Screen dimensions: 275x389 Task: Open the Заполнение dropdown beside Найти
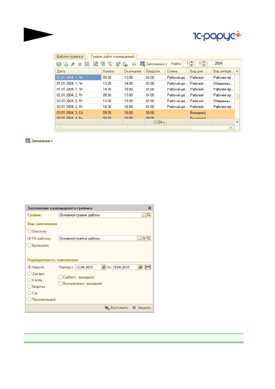[x=154, y=64]
